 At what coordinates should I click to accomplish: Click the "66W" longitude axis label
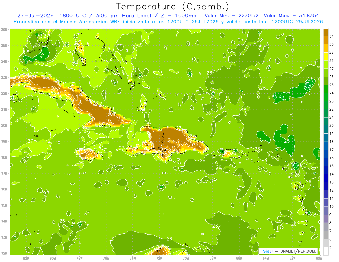239,258
